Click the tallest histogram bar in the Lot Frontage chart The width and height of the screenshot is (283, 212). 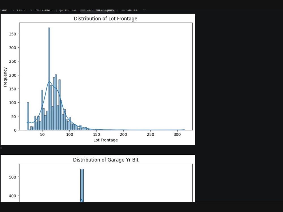49,79
